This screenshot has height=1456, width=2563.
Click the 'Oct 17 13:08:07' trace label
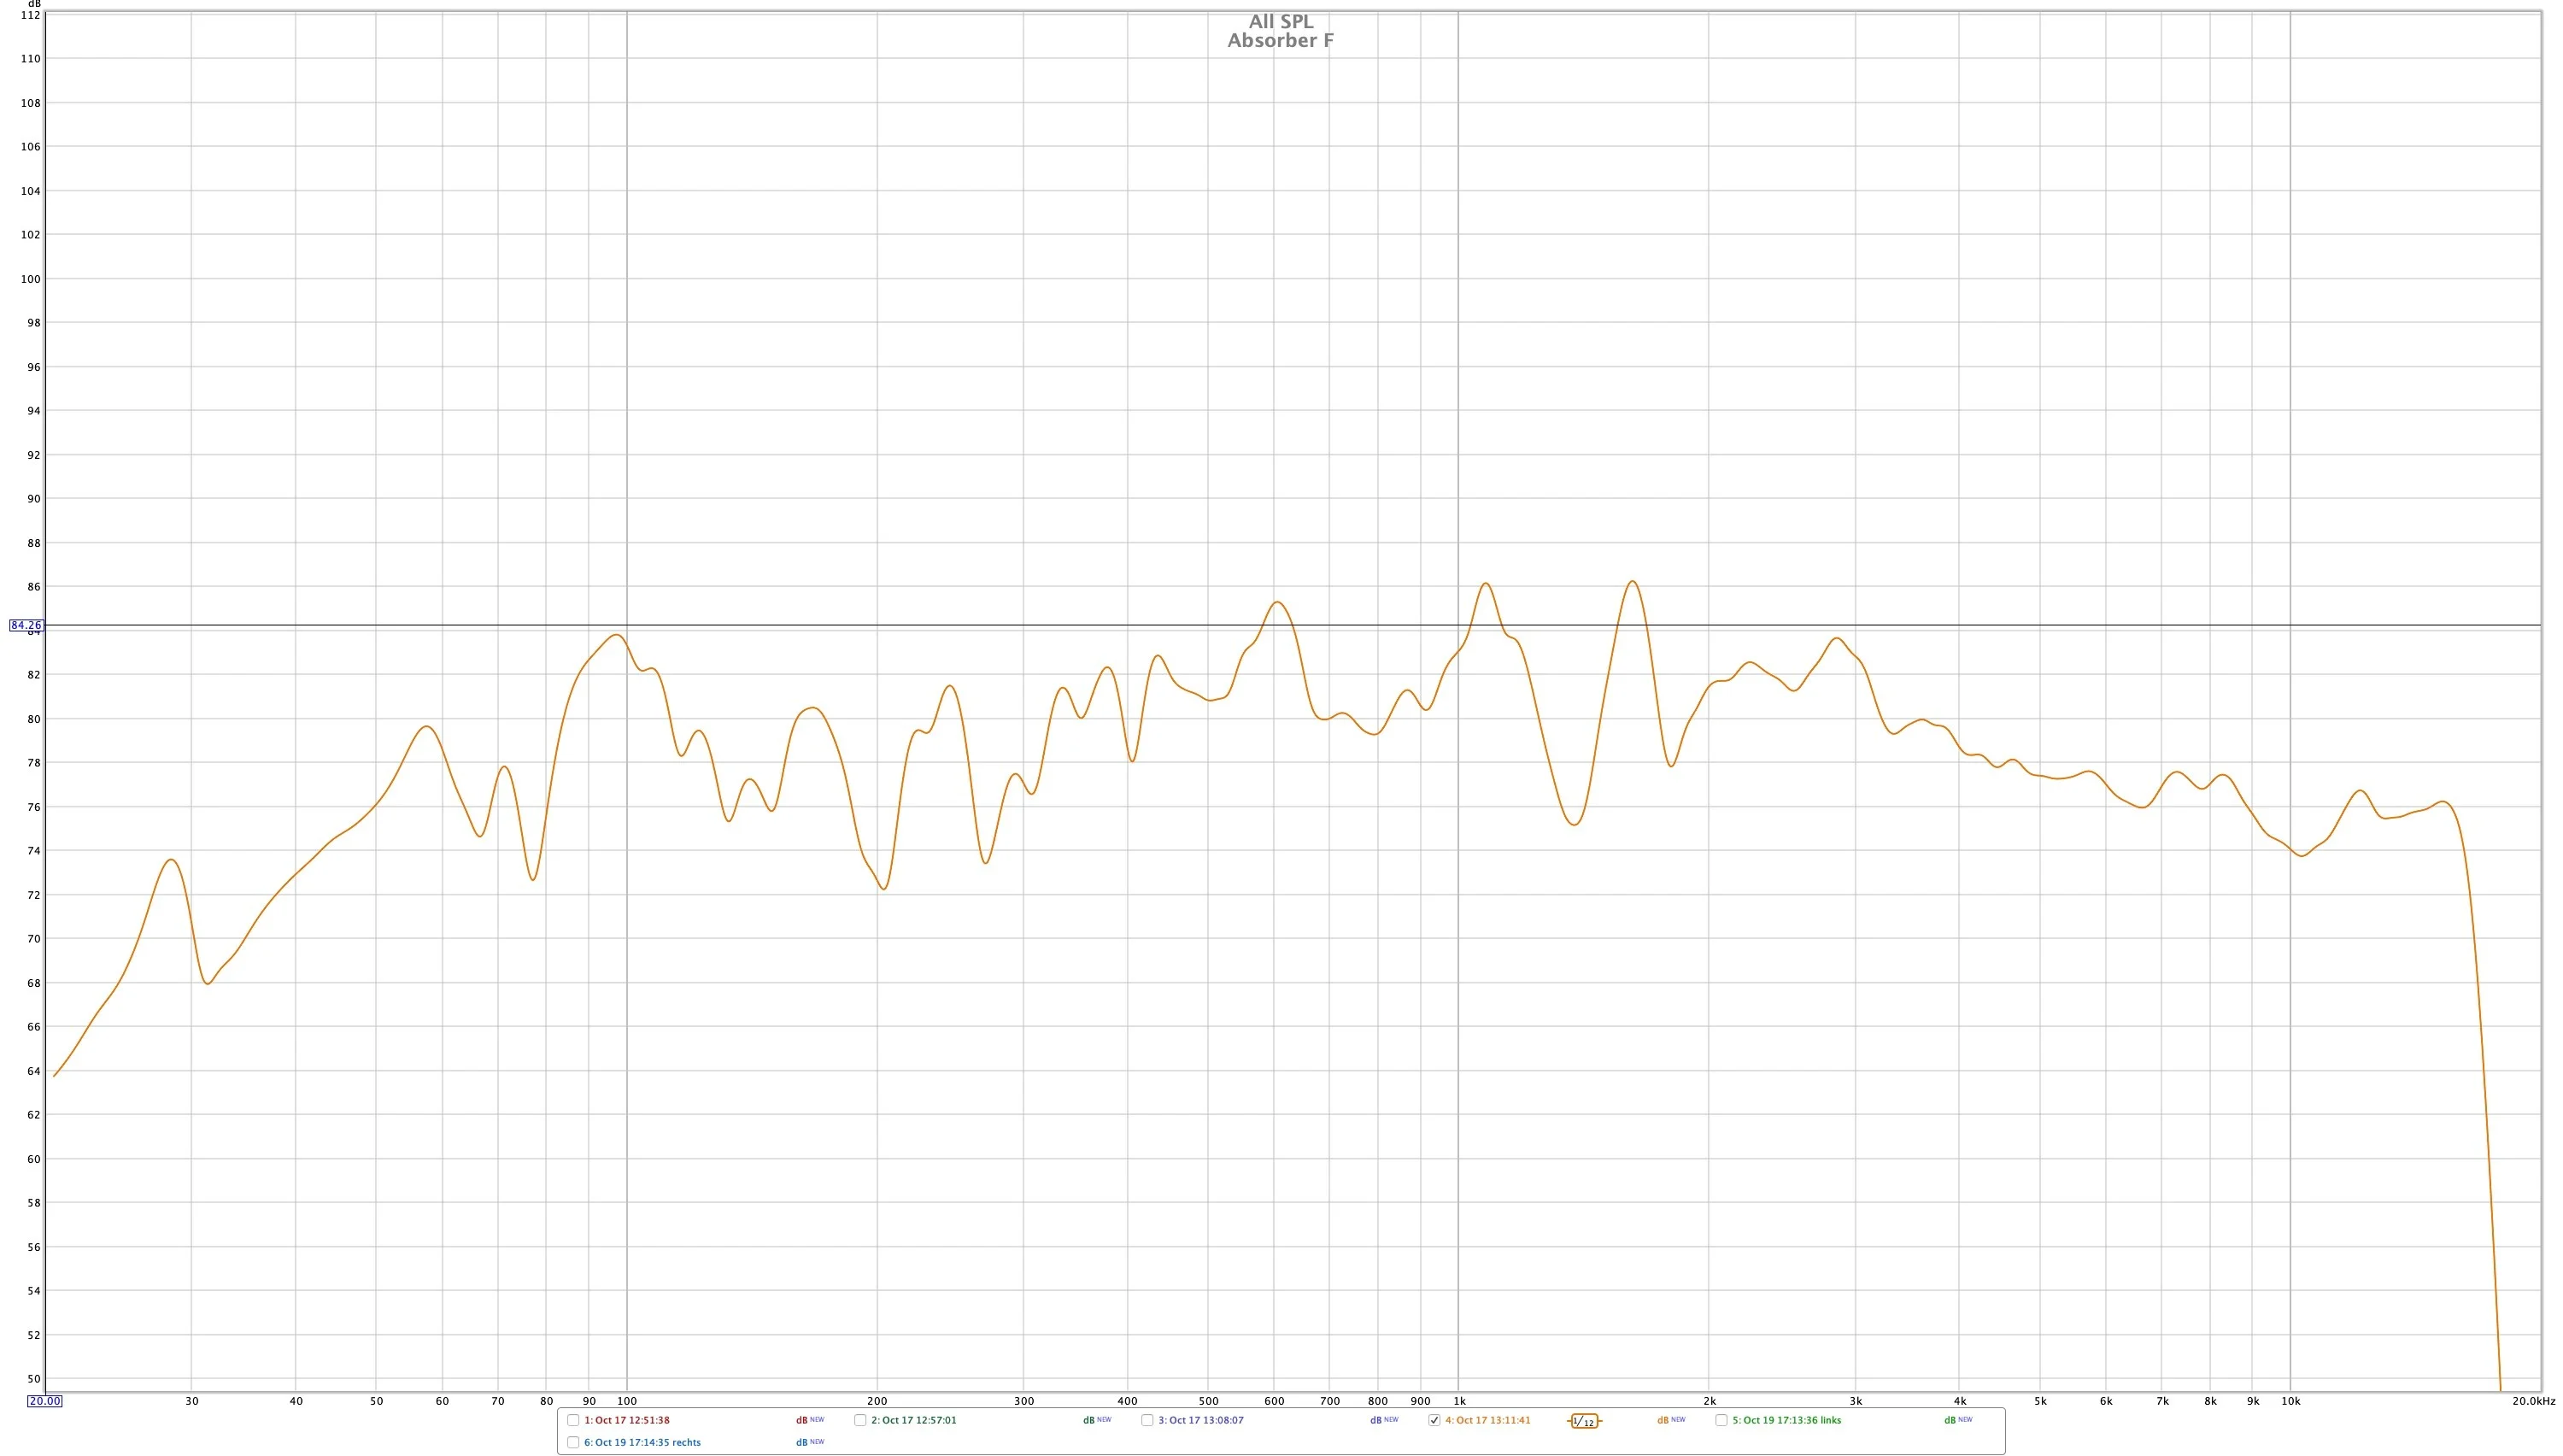click(x=1200, y=1420)
